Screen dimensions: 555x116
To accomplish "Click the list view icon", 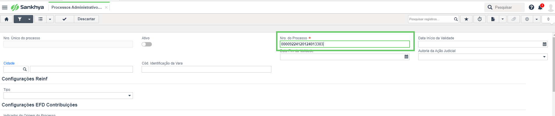I will [40, 19].
